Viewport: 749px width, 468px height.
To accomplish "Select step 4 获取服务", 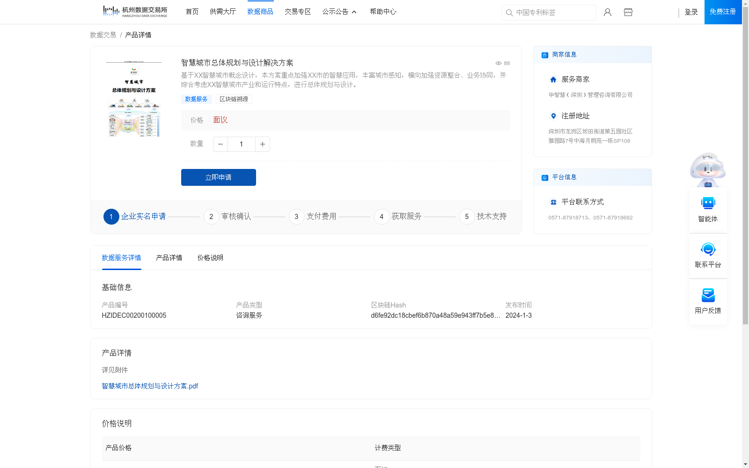I will 398,217.
